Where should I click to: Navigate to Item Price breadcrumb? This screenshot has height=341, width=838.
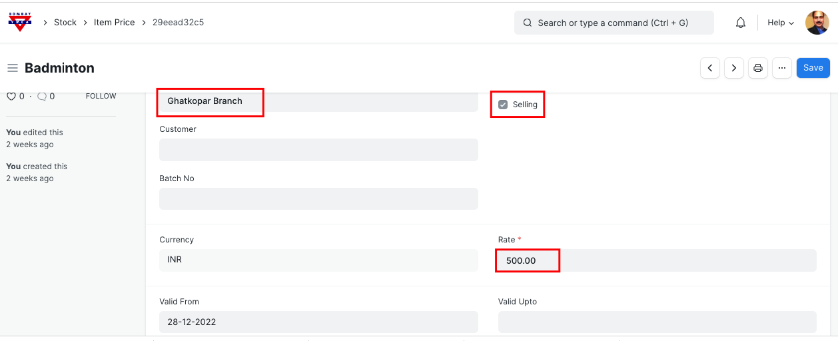[x=114, y=23]
